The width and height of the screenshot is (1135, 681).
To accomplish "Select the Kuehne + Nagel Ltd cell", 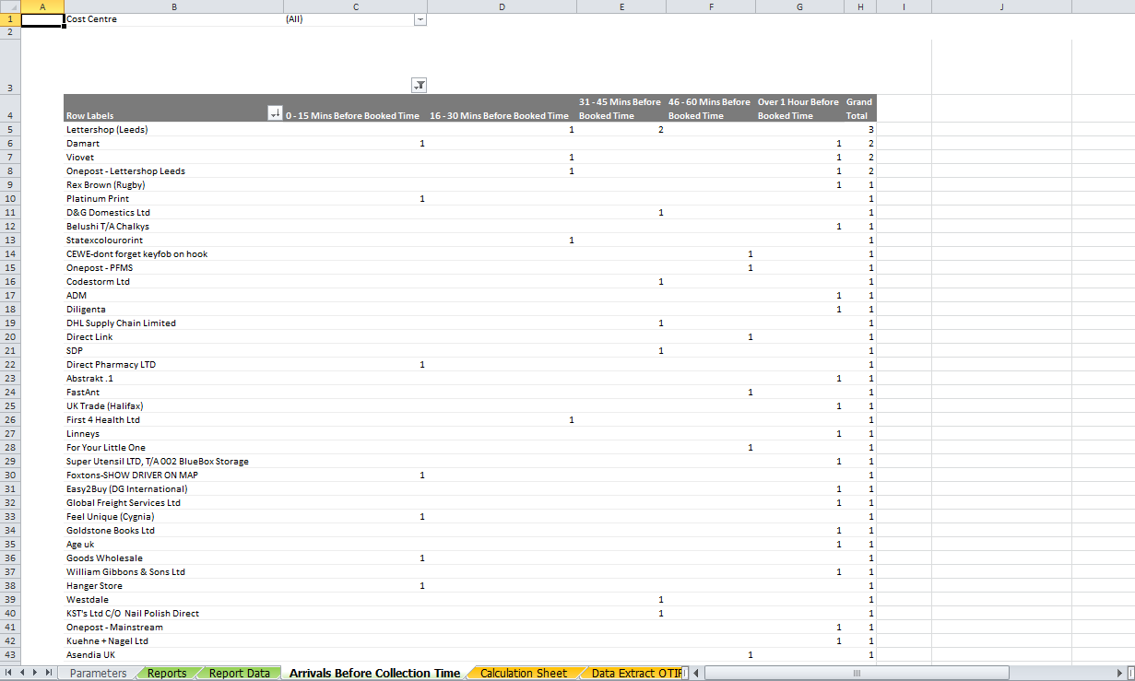I will (173, 641).
